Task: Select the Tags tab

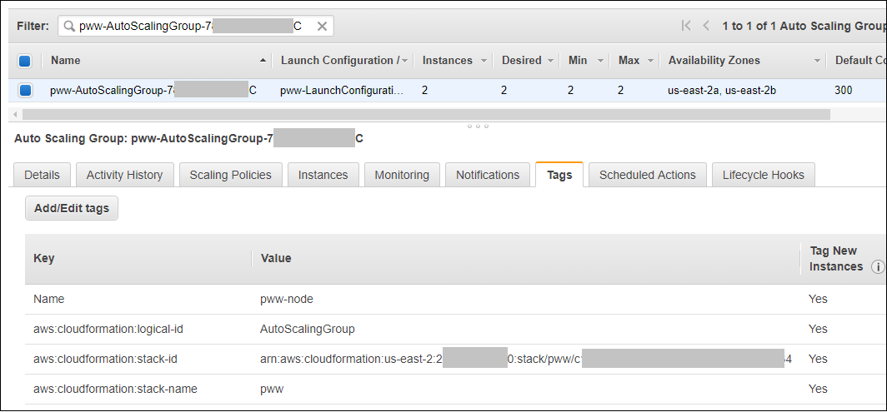Action: click(x=559, y=175)
